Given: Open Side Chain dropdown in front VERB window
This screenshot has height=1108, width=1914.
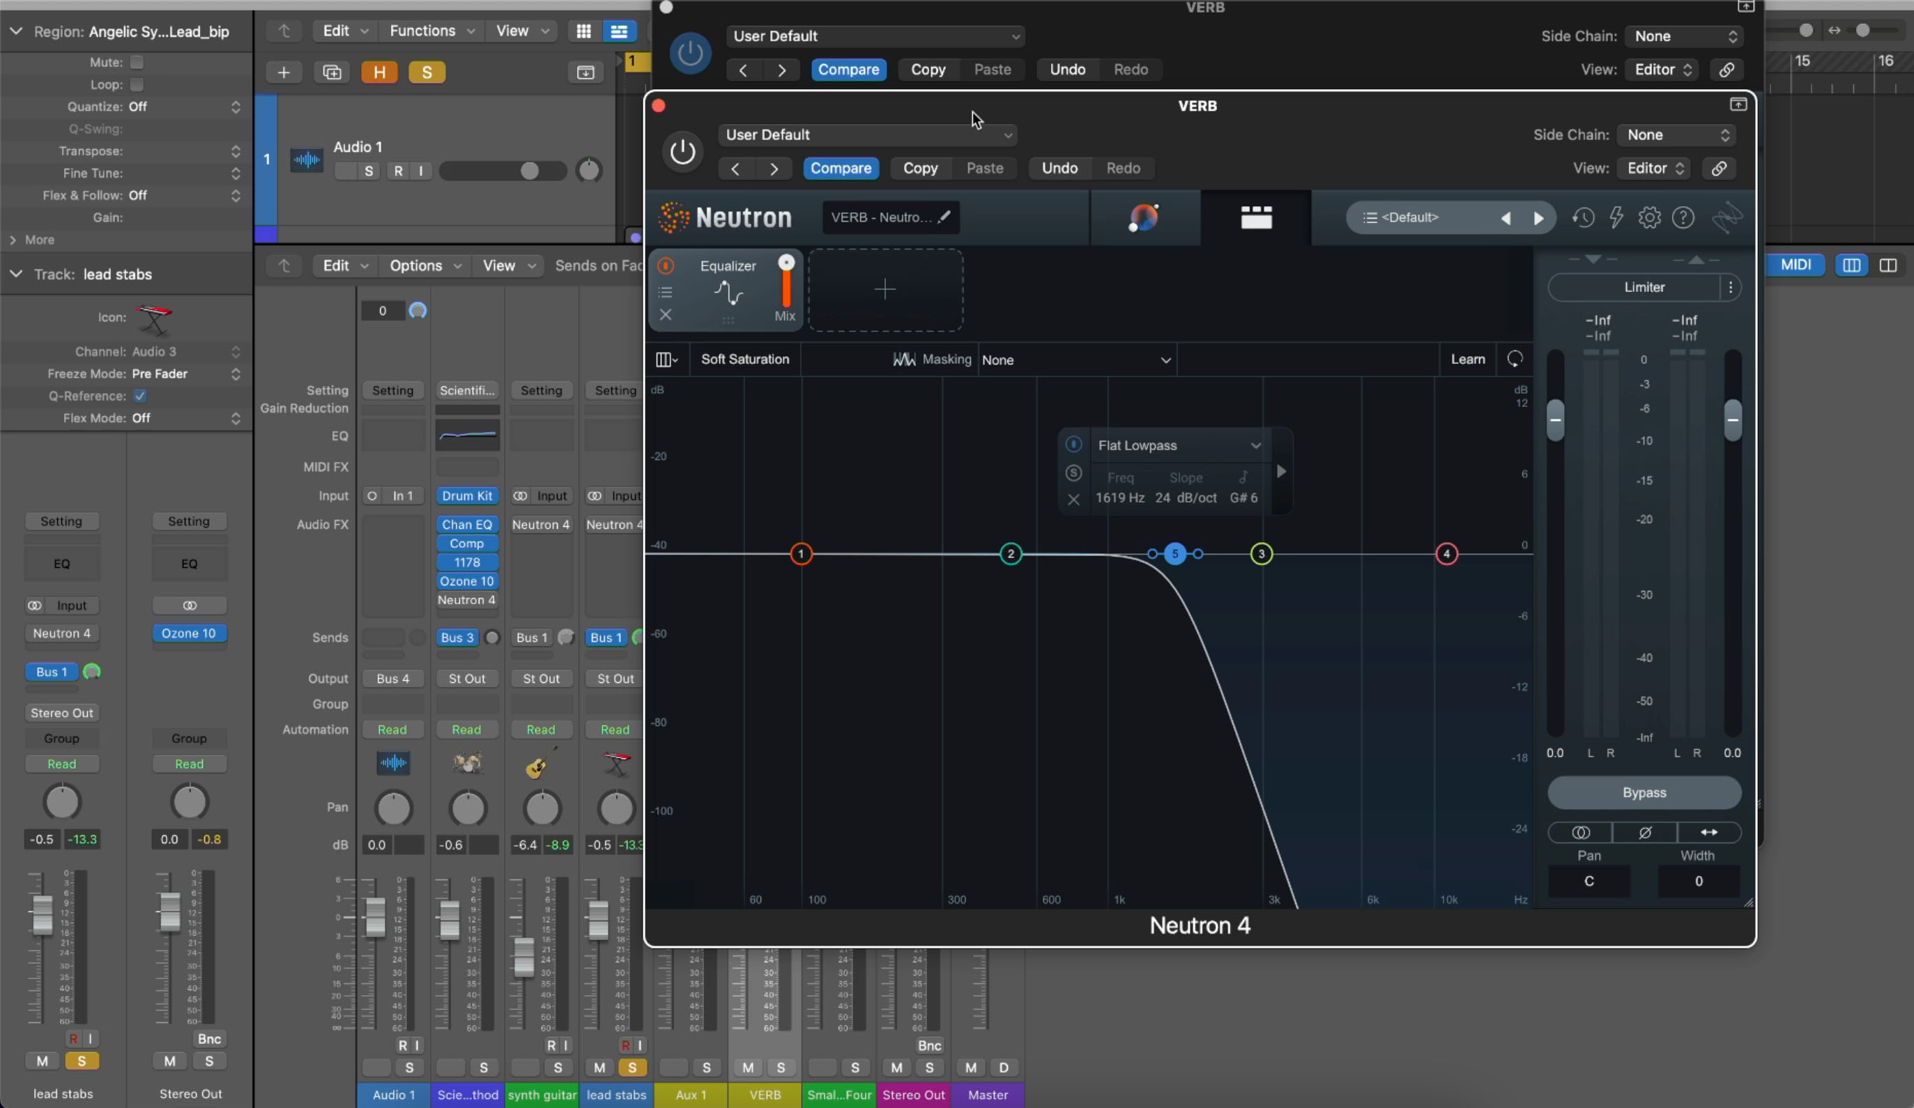Looking at the screenshot, I should point(1677,135).
